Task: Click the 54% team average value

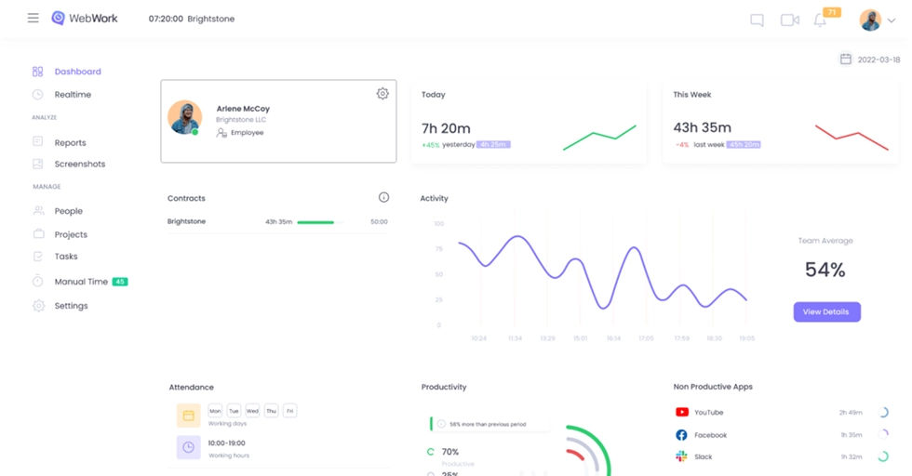Action: [x=825, y=270]
